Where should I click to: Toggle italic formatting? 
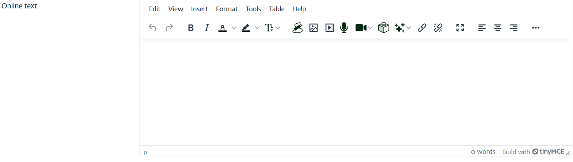[x=207, y=28]
